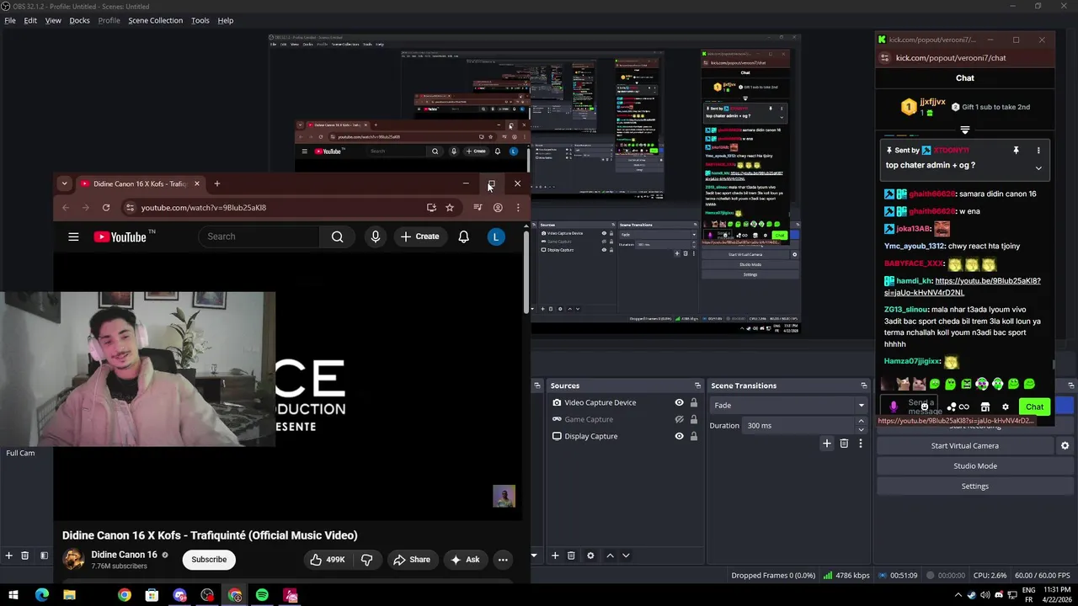1078x606 pixels.
Task: Open virtual camera settings gear
Action: pyautogui.click(x=1065, y=446)
